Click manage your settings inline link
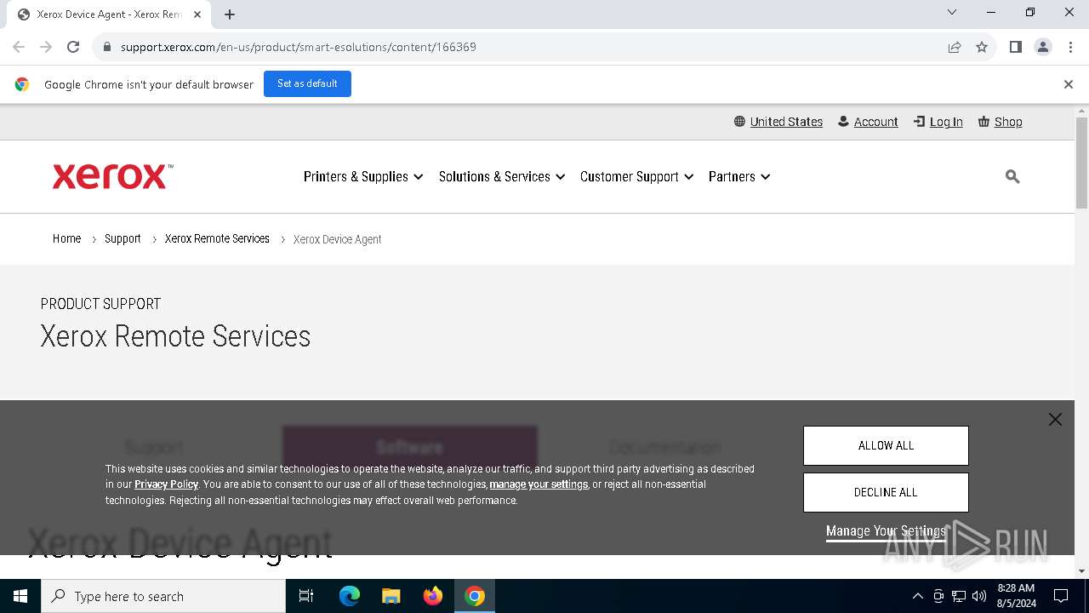Screen dimensions: 1089x613 point(539,484)
